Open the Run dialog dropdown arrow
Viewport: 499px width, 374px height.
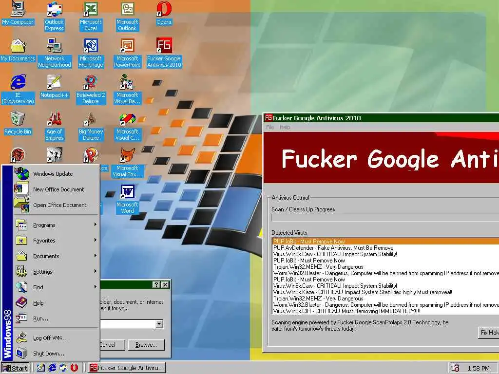click(x=159, y=324)
